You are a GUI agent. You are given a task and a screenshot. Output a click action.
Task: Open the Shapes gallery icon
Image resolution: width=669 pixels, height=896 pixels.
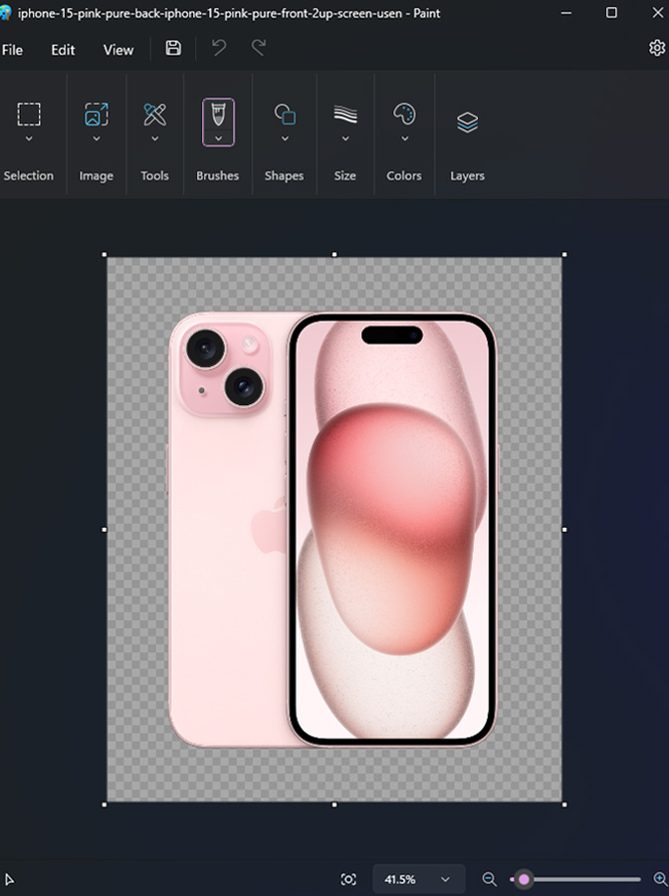(285, 114)
